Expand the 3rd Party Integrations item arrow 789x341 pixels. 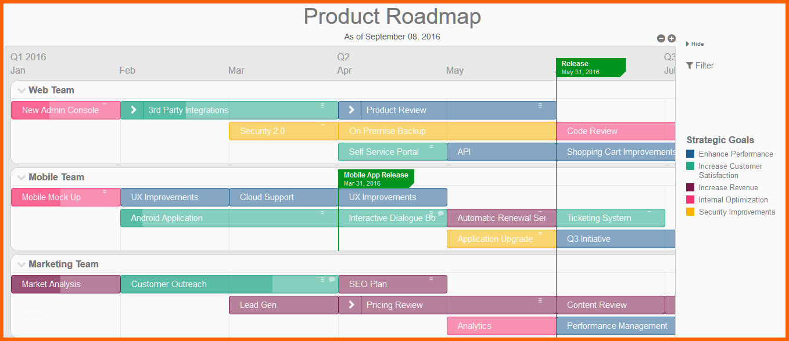[x=132, y=110]
